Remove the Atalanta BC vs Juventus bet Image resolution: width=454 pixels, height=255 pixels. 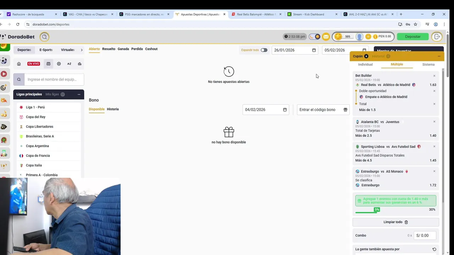434,122
